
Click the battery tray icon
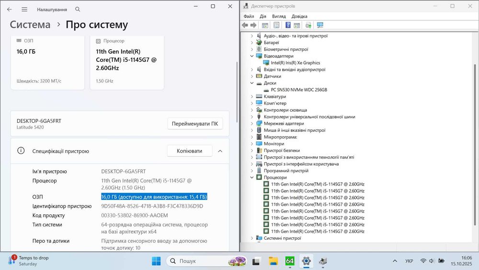(441, 261)
